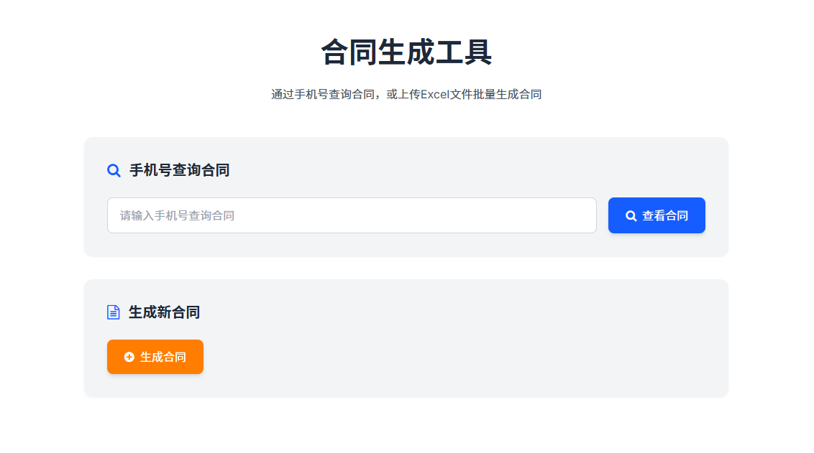Click the orange generate contract action button
Image resolution: width=814 pixels, height=453 pixels.
pyautogui.click(x=155, y=356)
